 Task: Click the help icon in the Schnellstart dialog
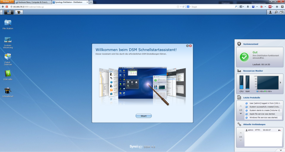click(x=187, y=46)
